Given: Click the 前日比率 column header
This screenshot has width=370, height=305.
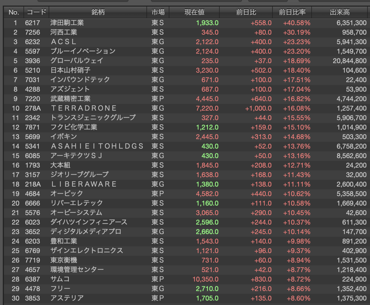Looking at the screenshot, I should (x=292, y=12).
